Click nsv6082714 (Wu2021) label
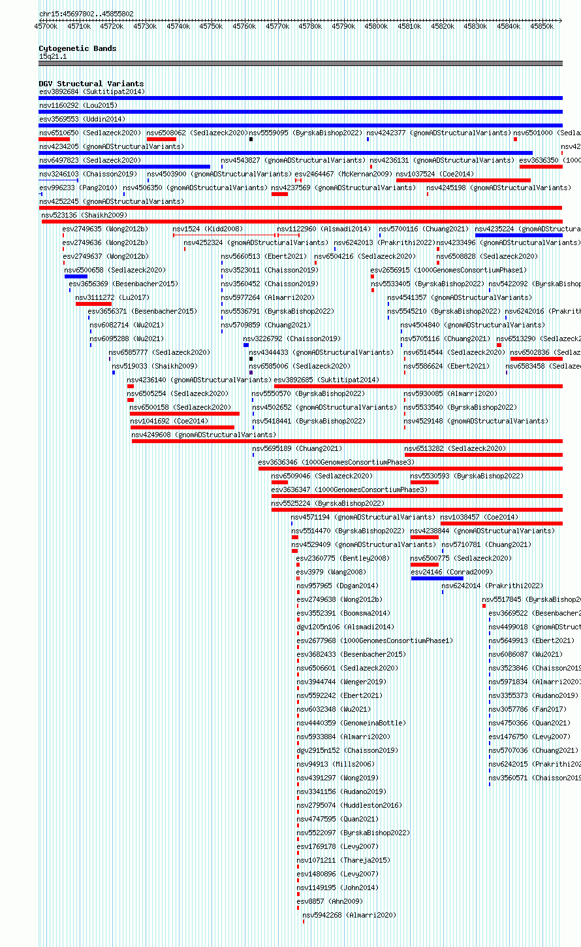The height and width of the screenshot is (947, 581). (x=127, y=325)
